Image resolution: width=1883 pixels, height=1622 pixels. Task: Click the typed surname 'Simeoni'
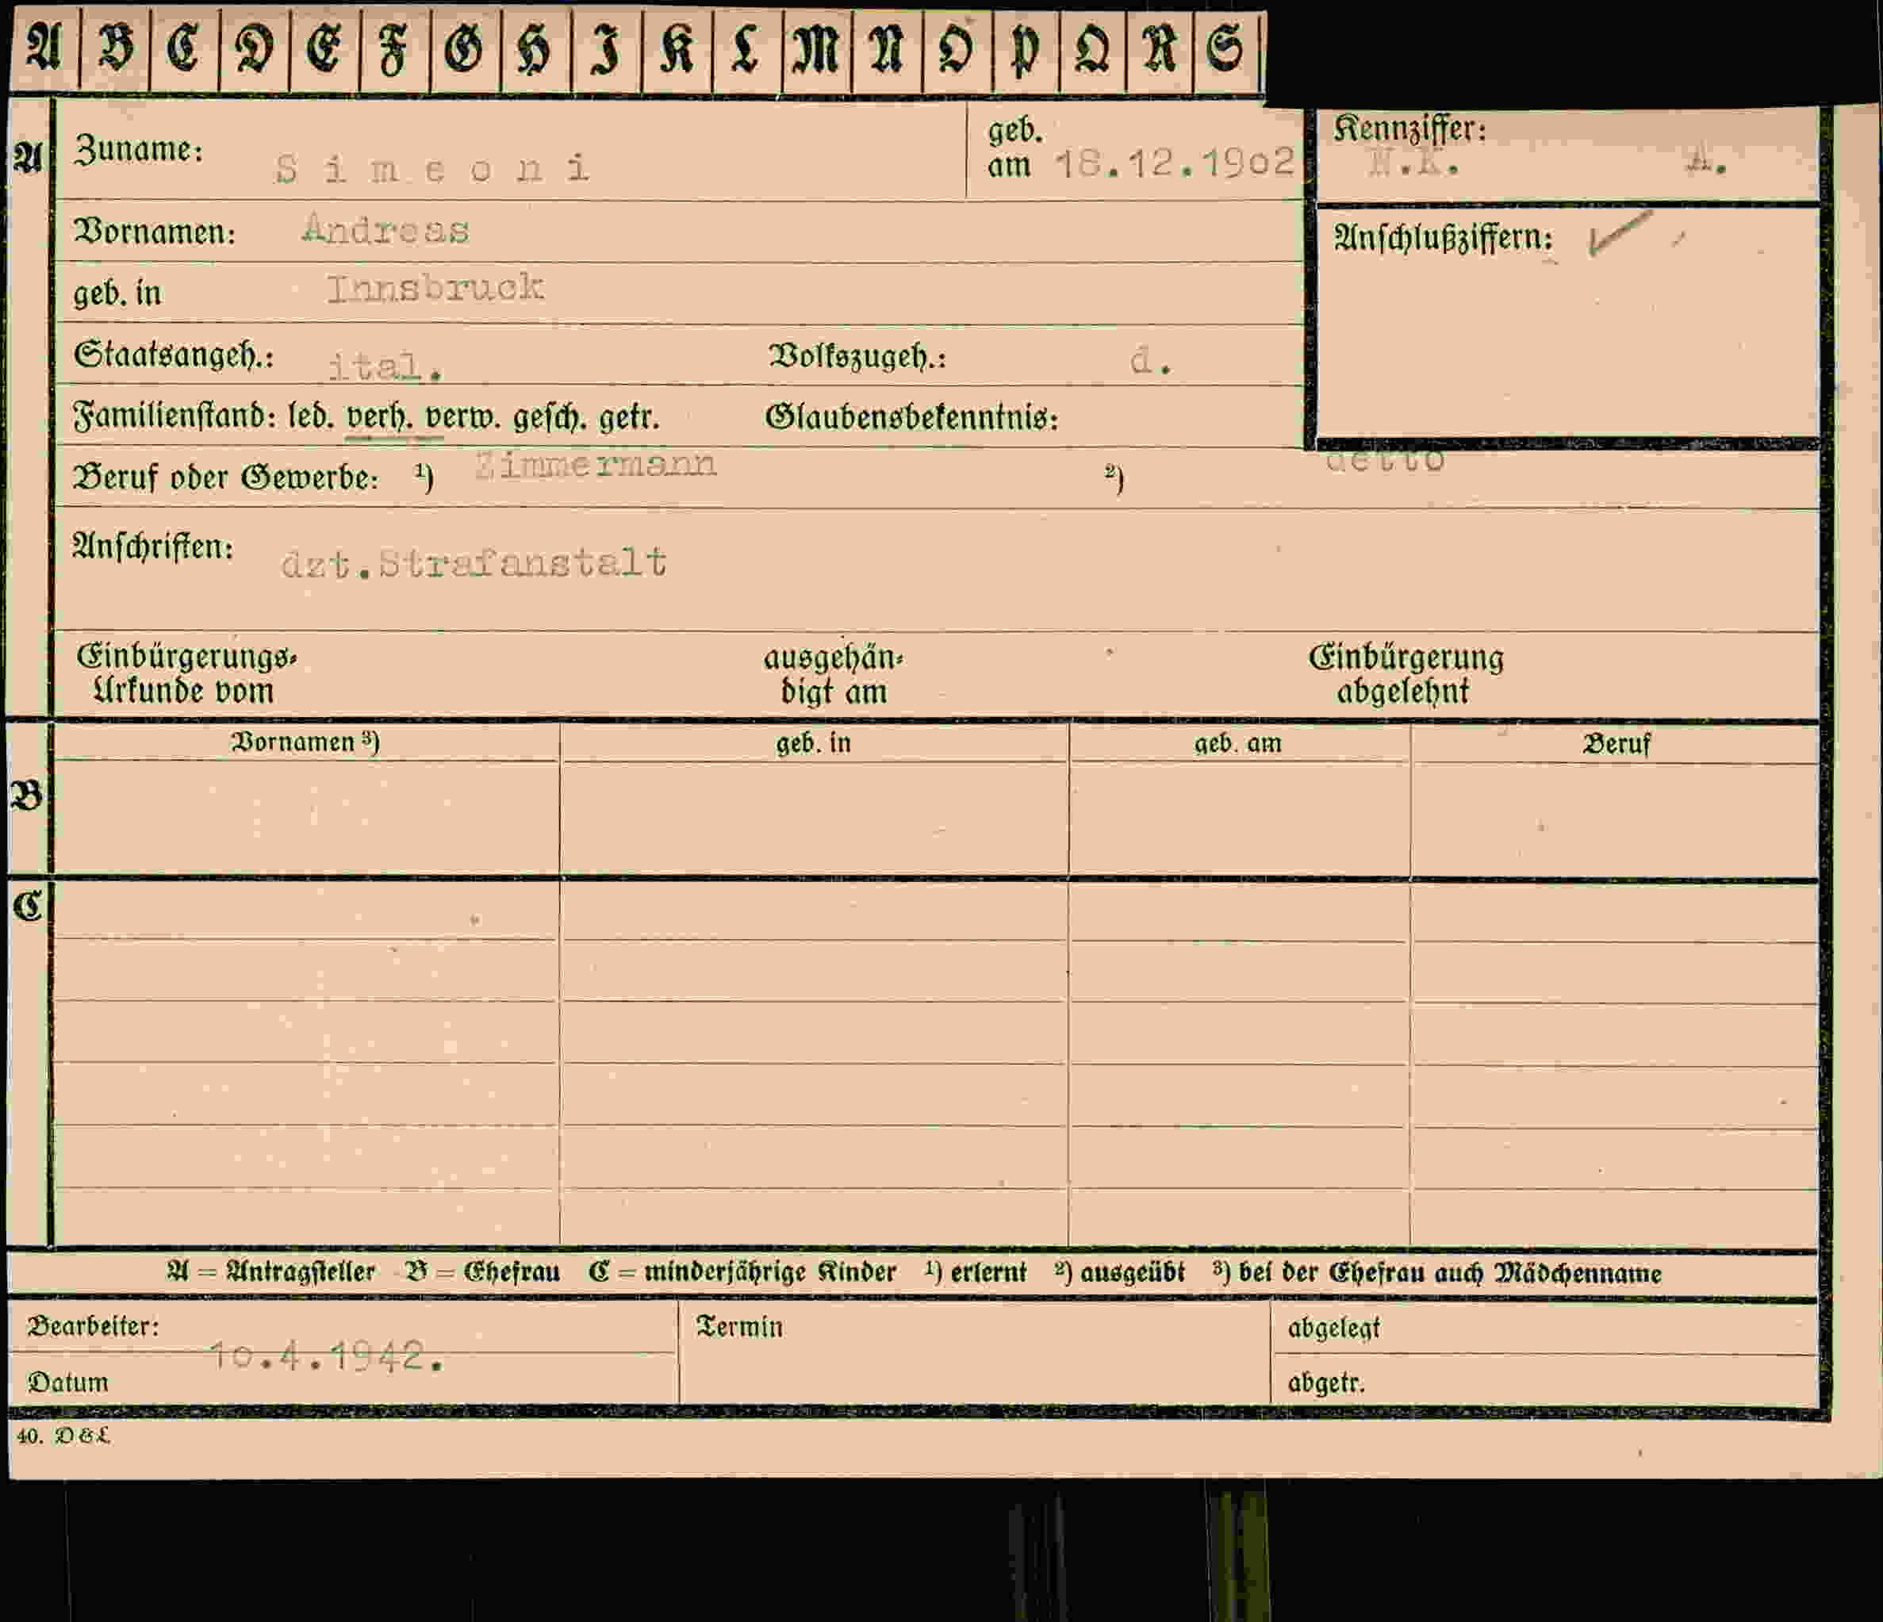click(432, 169)
